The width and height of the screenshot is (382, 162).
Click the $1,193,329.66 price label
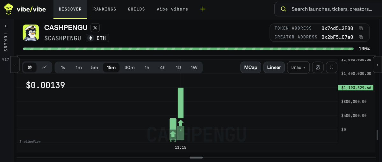point(356,88)
